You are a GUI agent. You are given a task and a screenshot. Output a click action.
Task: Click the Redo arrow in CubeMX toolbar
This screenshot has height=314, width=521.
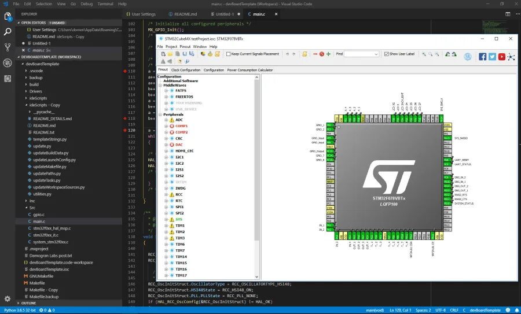[294, 54]
